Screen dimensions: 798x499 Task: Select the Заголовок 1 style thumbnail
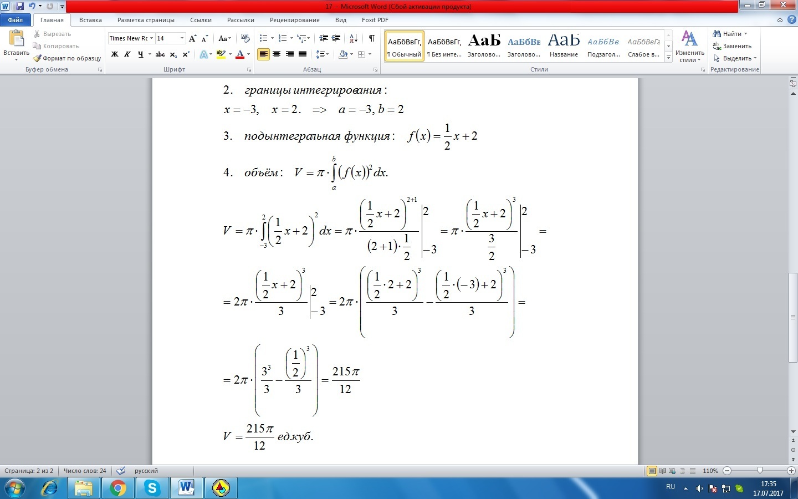(x=484, y=45)
